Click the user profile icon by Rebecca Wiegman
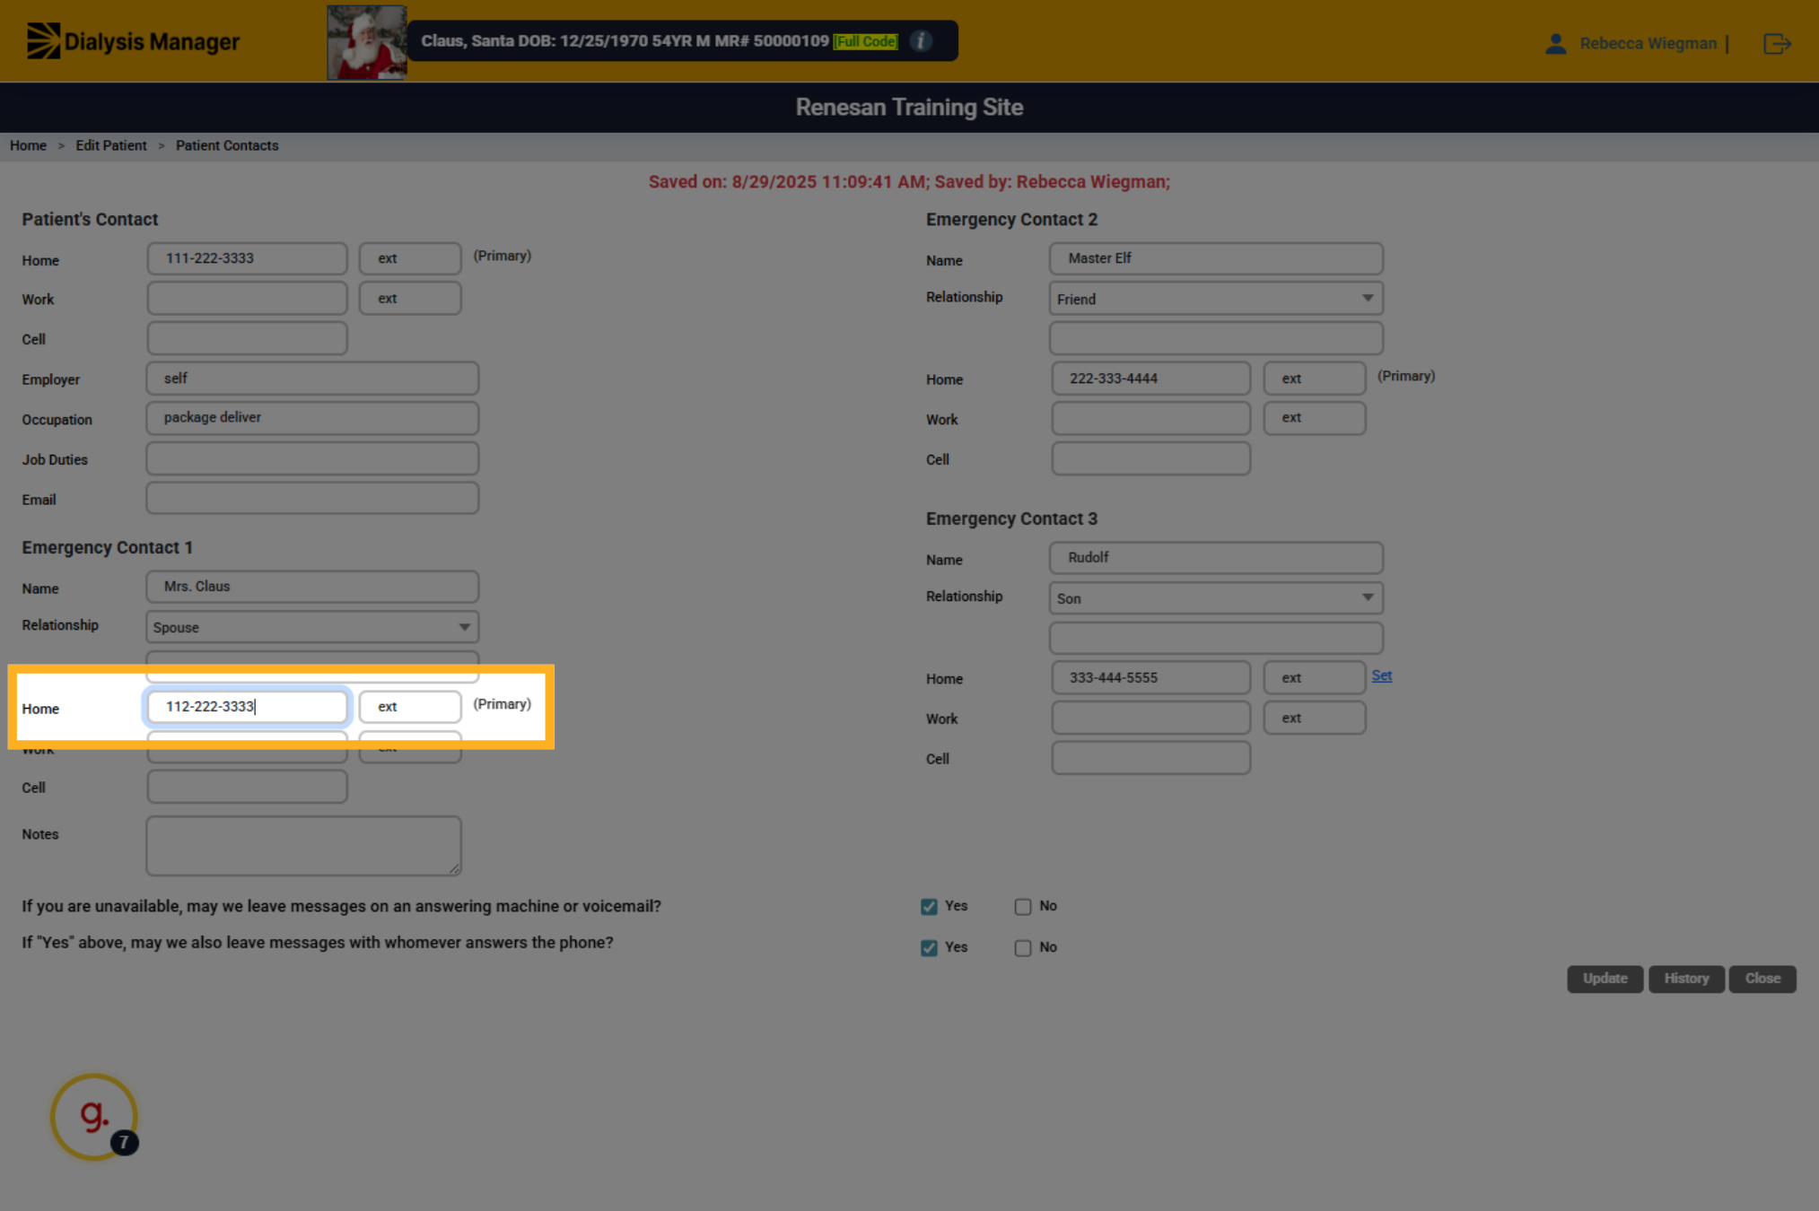The height and width of the screenshot is (1211, 1819). pyautogui.click(x=1555, y=43)
